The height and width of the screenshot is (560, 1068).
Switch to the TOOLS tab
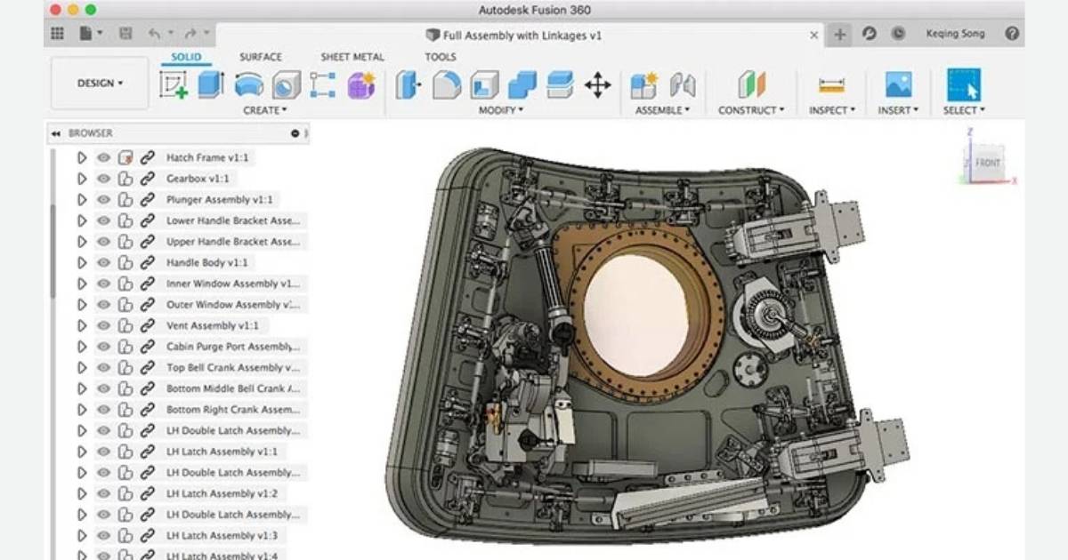click(x=441, y=57)
